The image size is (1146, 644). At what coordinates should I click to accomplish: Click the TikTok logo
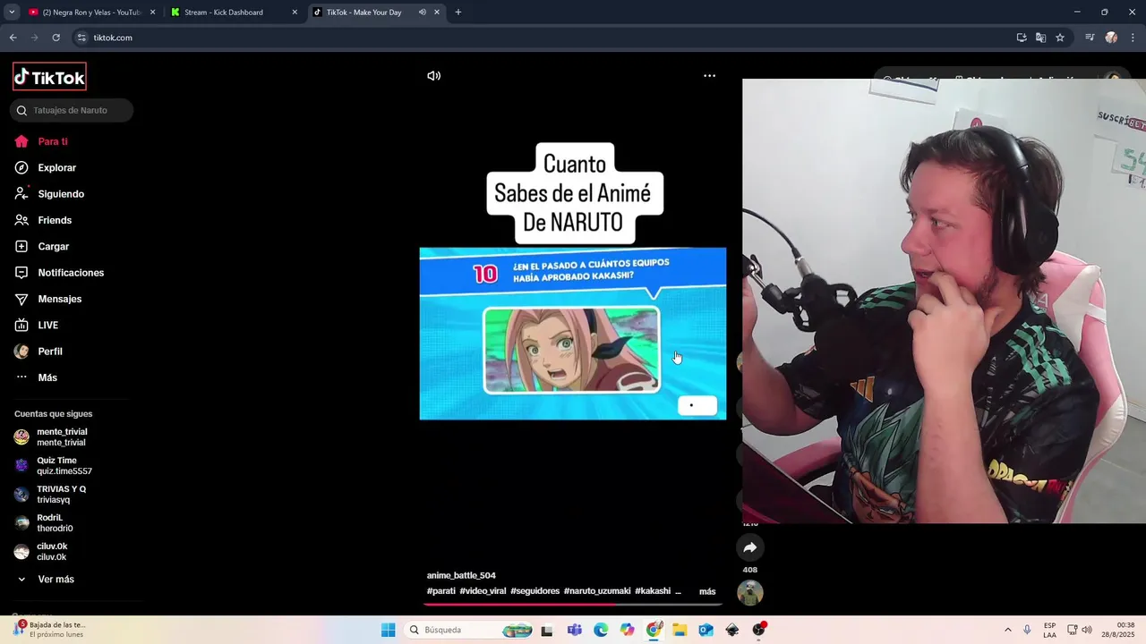point(49,77)
